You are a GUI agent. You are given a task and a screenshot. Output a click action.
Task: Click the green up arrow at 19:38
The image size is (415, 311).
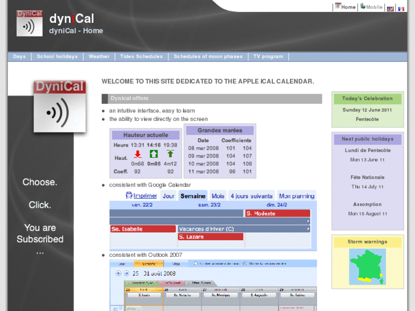(x=170, y=154)
